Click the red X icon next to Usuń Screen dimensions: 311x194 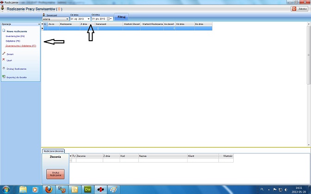[4, 60]
